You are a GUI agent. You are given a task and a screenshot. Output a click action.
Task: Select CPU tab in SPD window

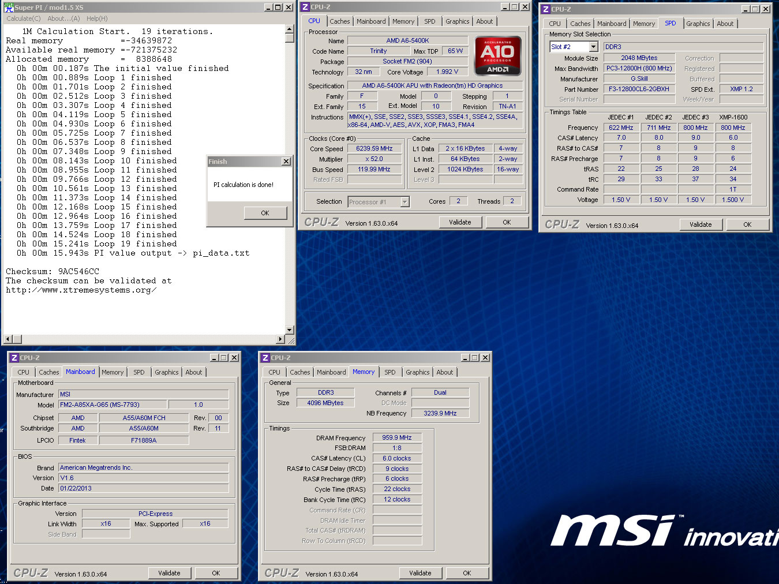click(555, 24)
